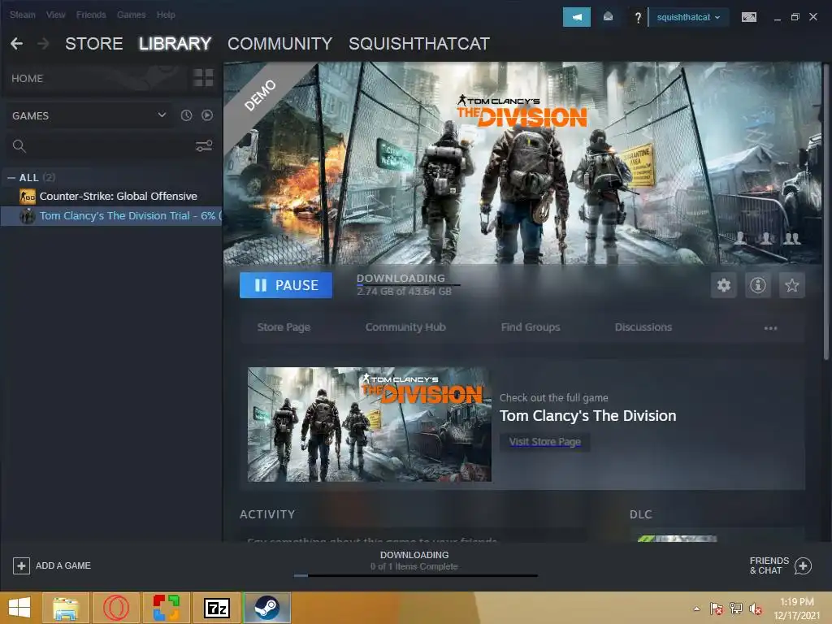The width and height of the screenshot is (832, 624).
Task: Open Windows Start button
Action: (19, 608)
